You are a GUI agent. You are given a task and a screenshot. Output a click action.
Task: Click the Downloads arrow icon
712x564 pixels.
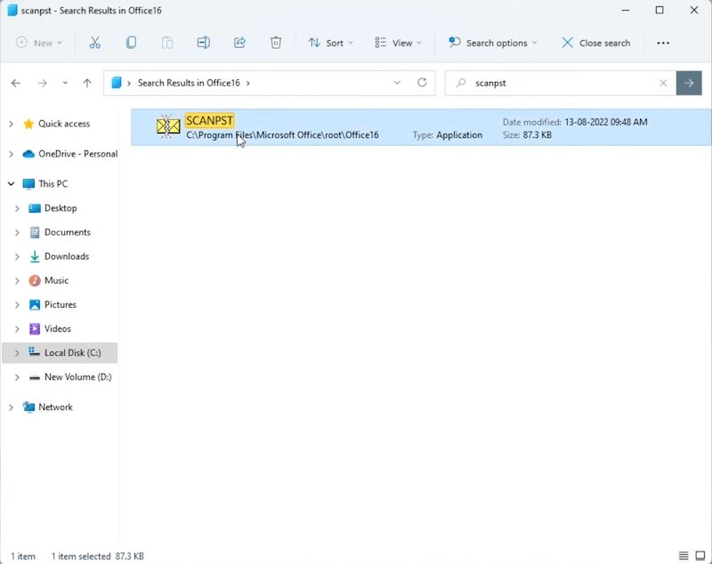click(x=35, y=256)
